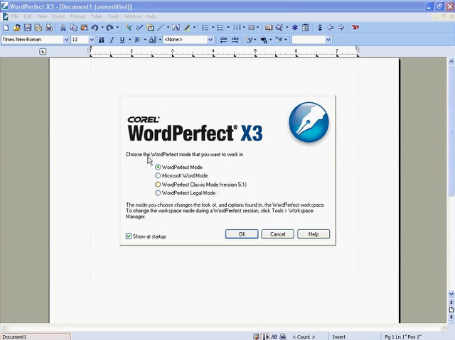Uncheck Show at startup checkbox
This screenshot has width=455, height=340.
point(129,236)
